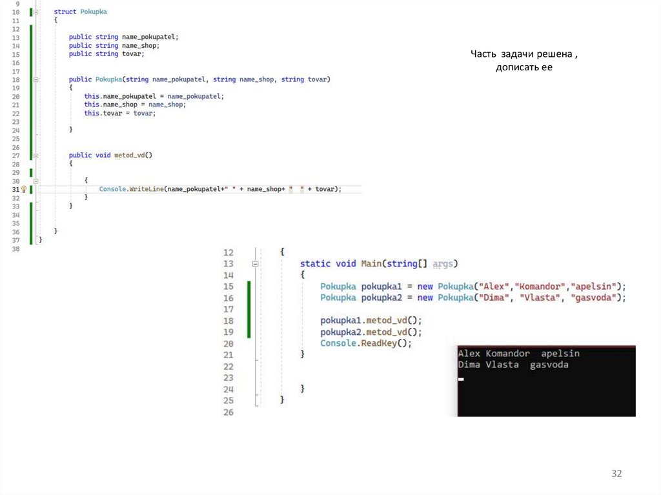661x495 pixels.
Task: Click line number 26 in the lower code gutter
Action: tap(229, 412)
